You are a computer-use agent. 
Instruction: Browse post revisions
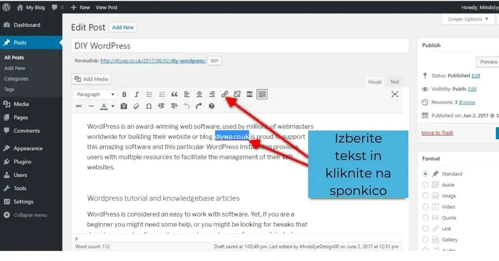467,102
